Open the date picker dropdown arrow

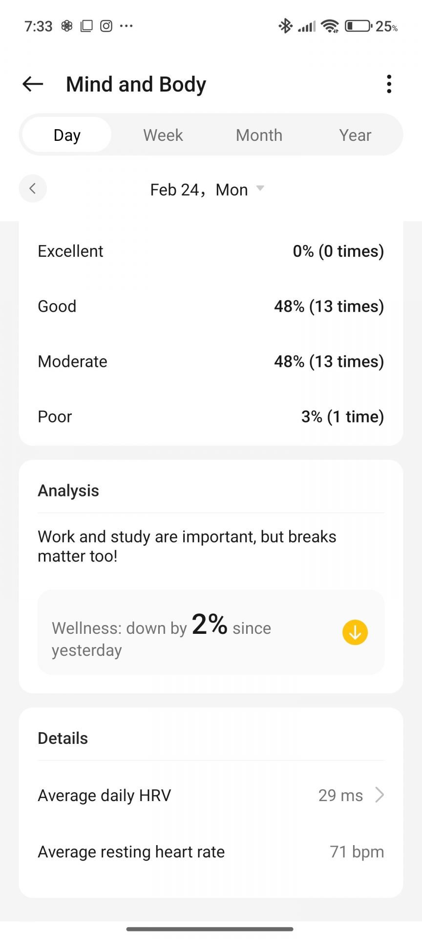(260, 188)
